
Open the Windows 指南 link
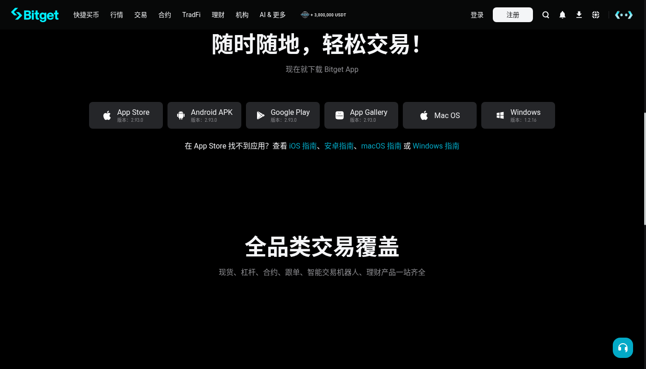[436, 146]
